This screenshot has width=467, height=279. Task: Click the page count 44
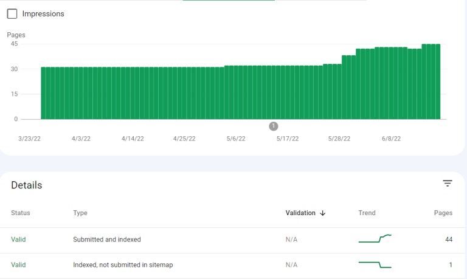449,239
